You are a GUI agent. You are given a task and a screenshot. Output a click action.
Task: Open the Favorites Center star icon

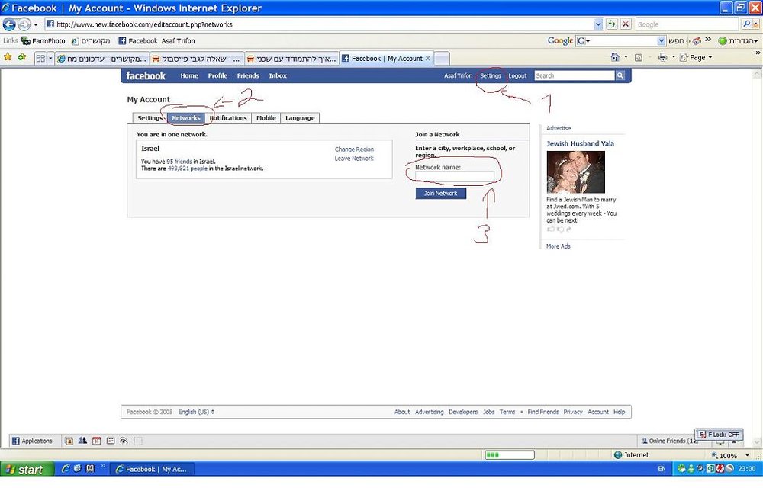8,57
